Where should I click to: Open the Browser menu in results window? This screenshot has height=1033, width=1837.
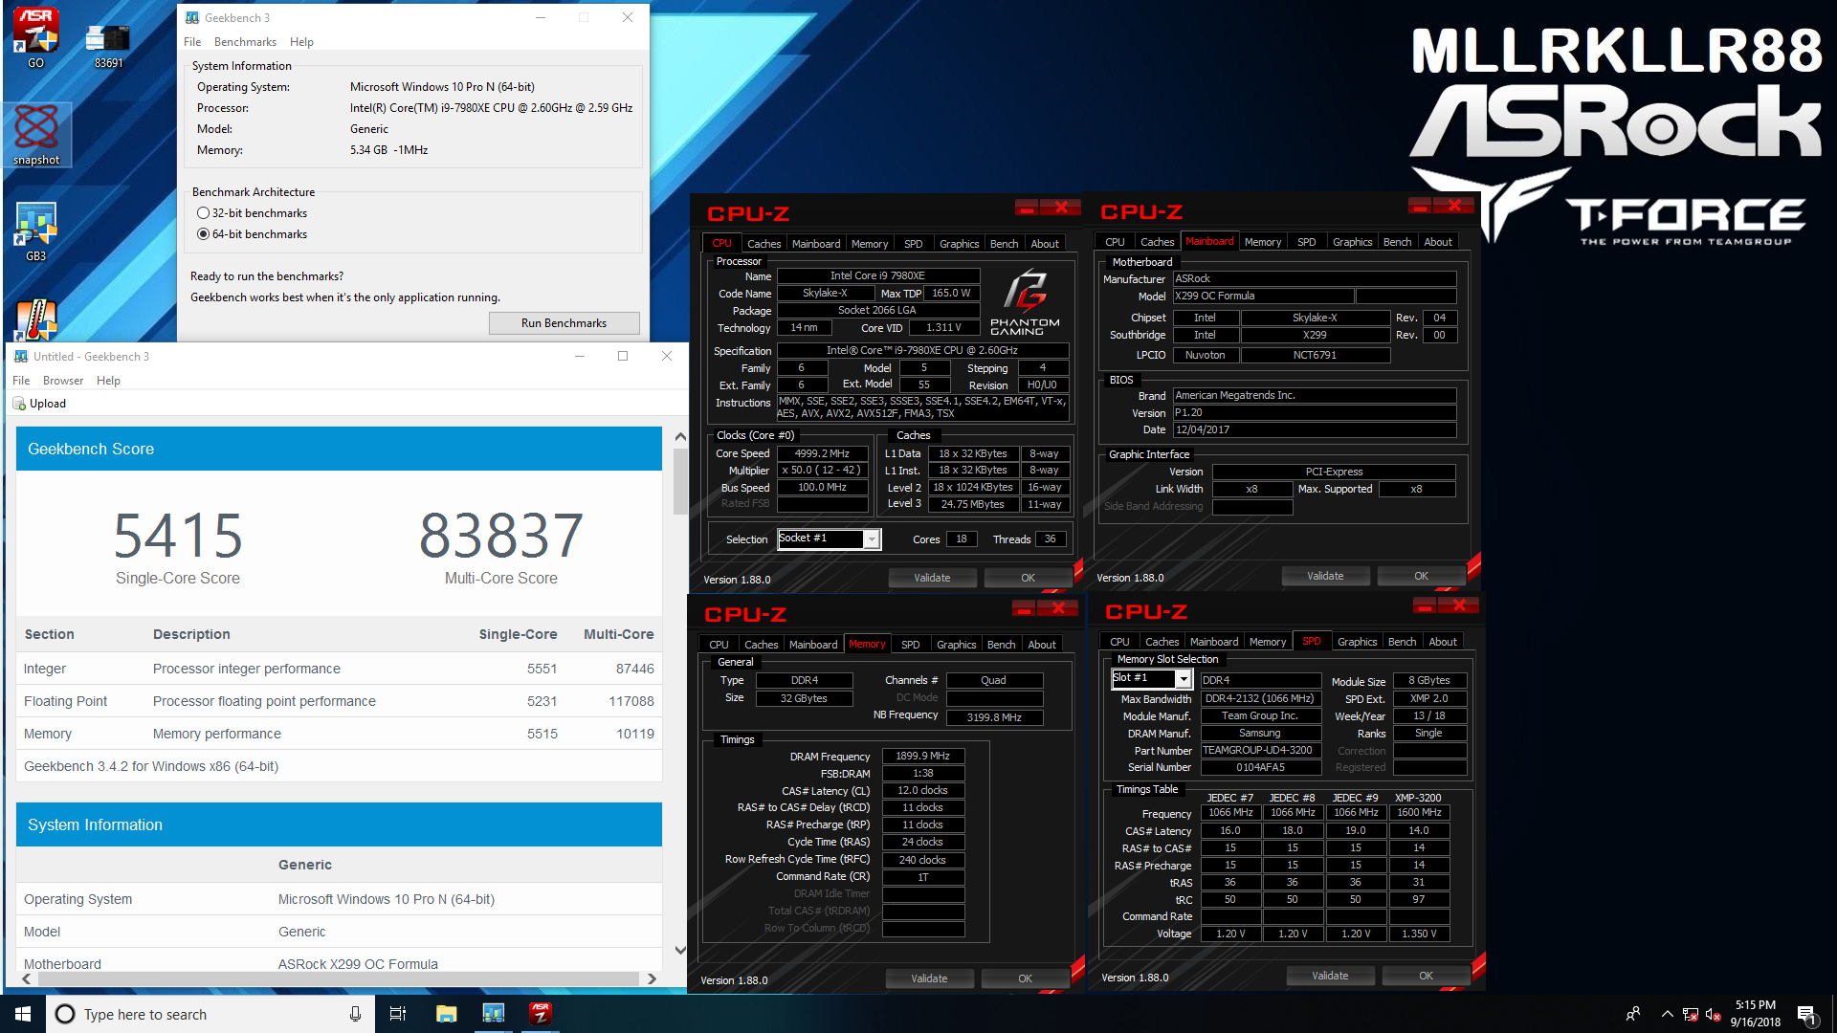coord(63,381)
